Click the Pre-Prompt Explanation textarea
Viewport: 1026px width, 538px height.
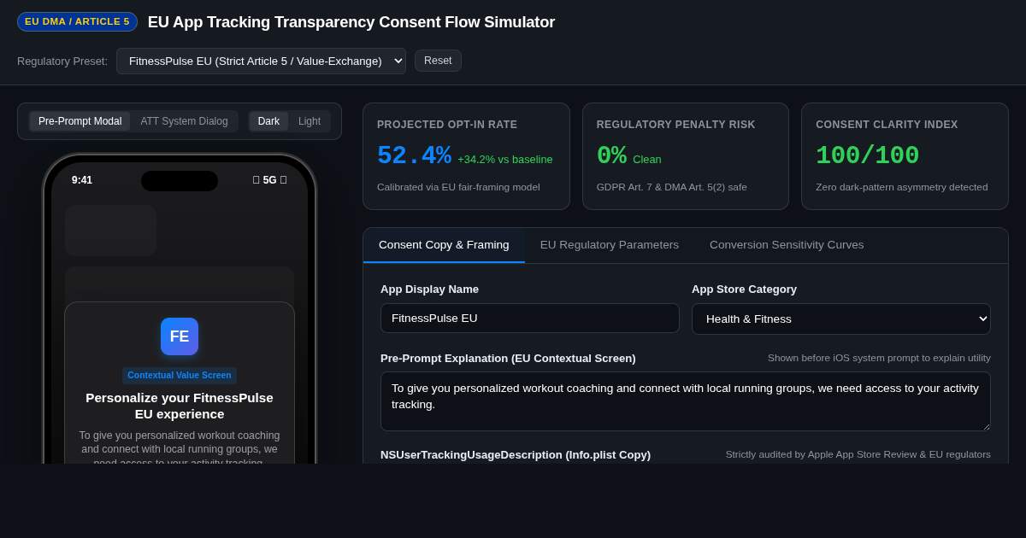[x=686, y=401]
